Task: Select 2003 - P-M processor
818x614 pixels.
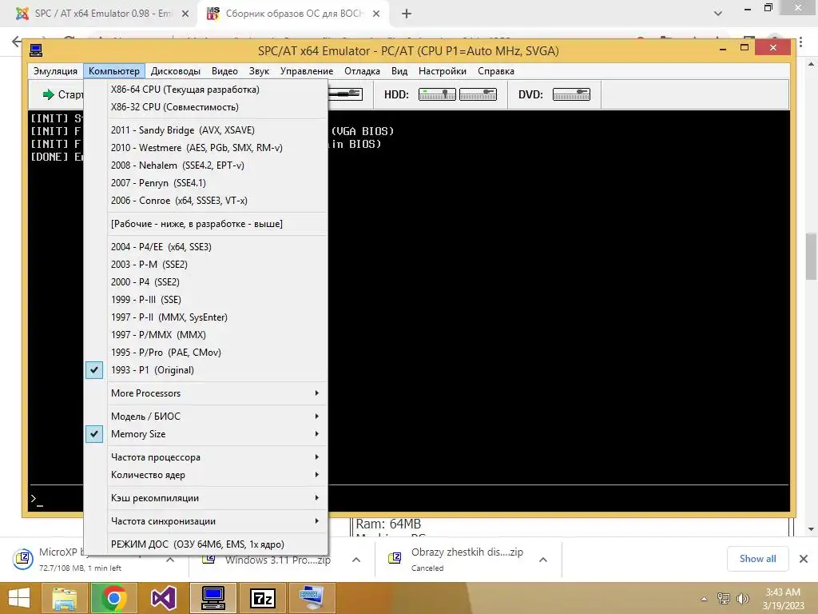Action: pyautogui.click(x=205, y=264)
